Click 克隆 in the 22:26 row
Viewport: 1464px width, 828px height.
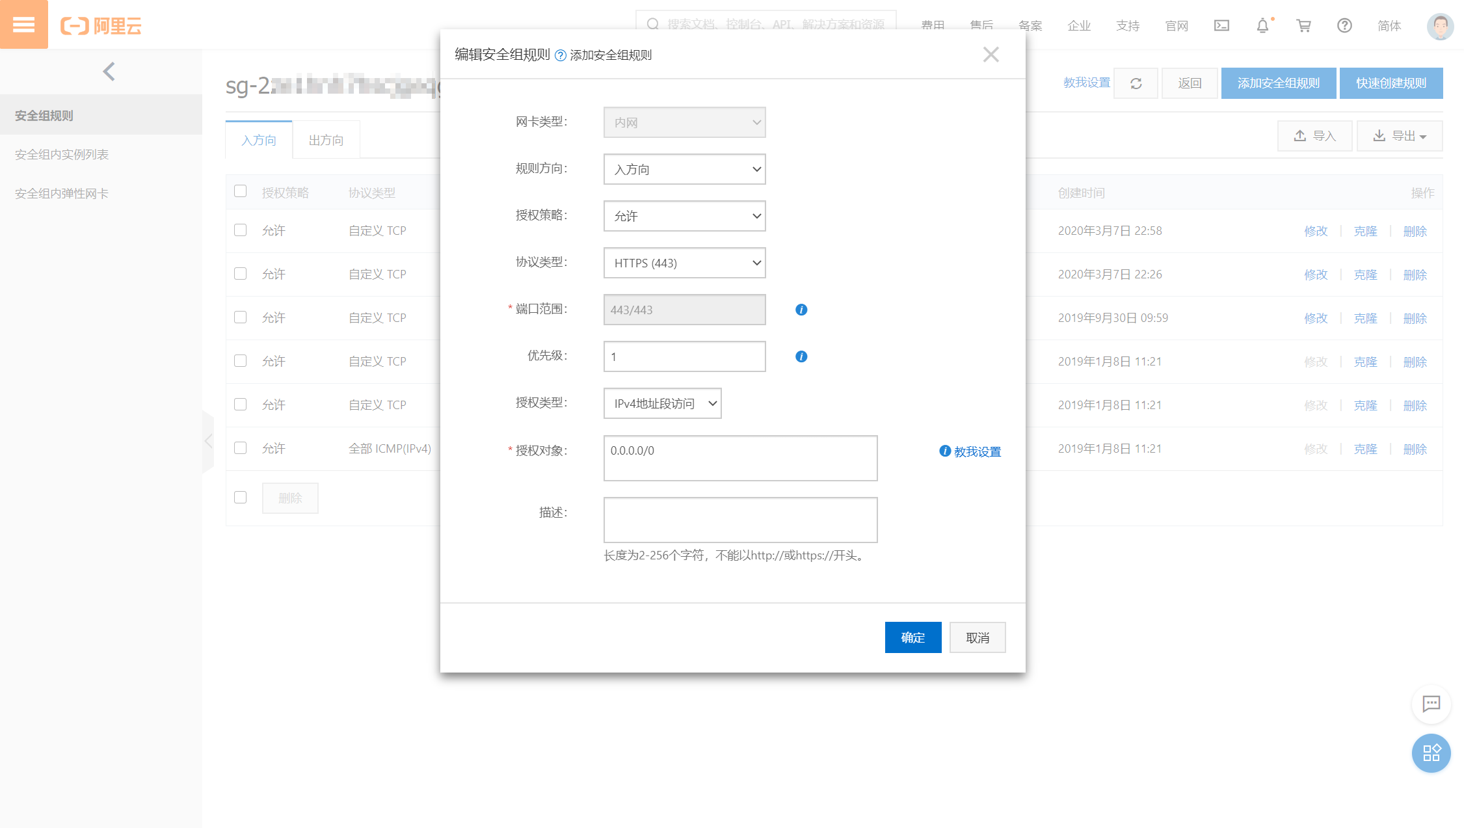coord(1365,274)
